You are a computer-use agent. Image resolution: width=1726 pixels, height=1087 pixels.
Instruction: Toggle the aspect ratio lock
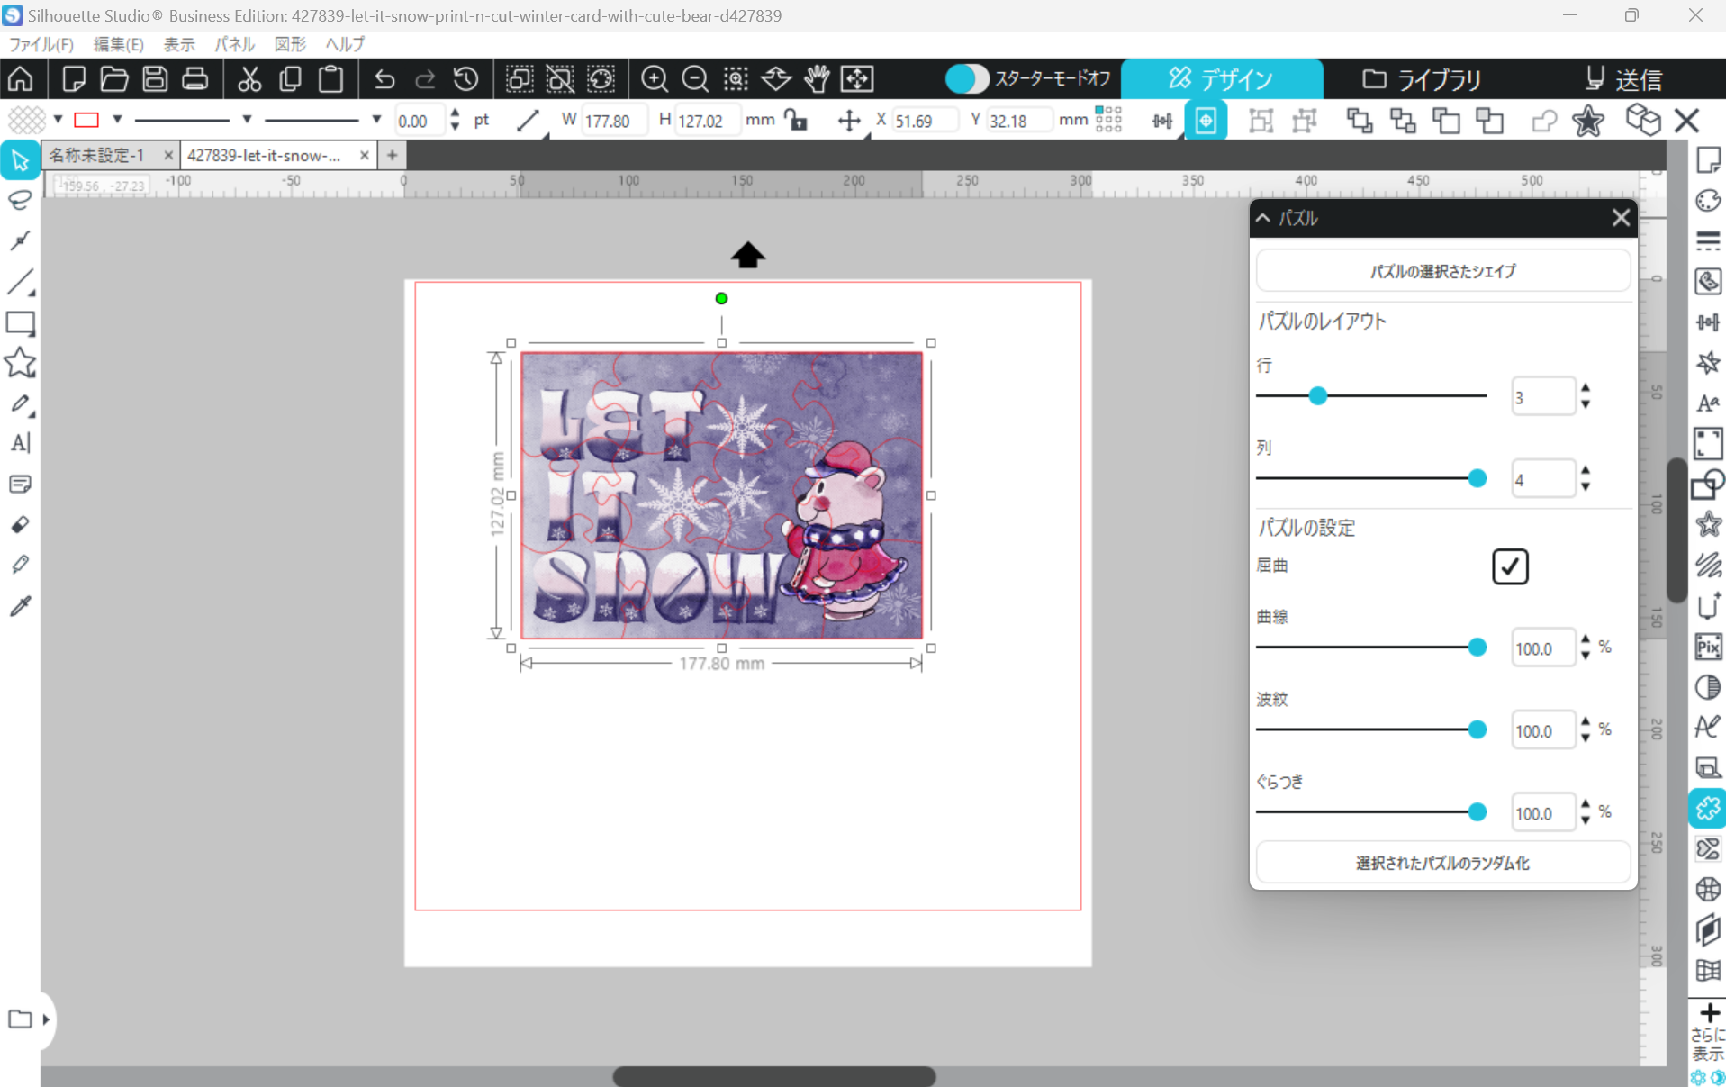(x=796, y=120)
